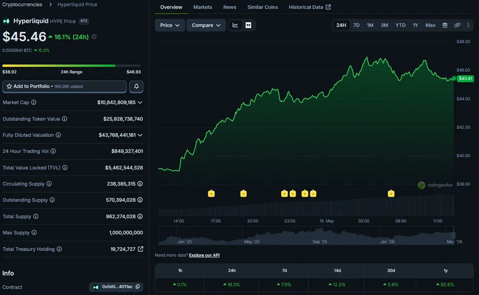This screenshot has width=479, height=295.
Task: Click the star icon in Add to Portfolio
Action: (9, 86)
